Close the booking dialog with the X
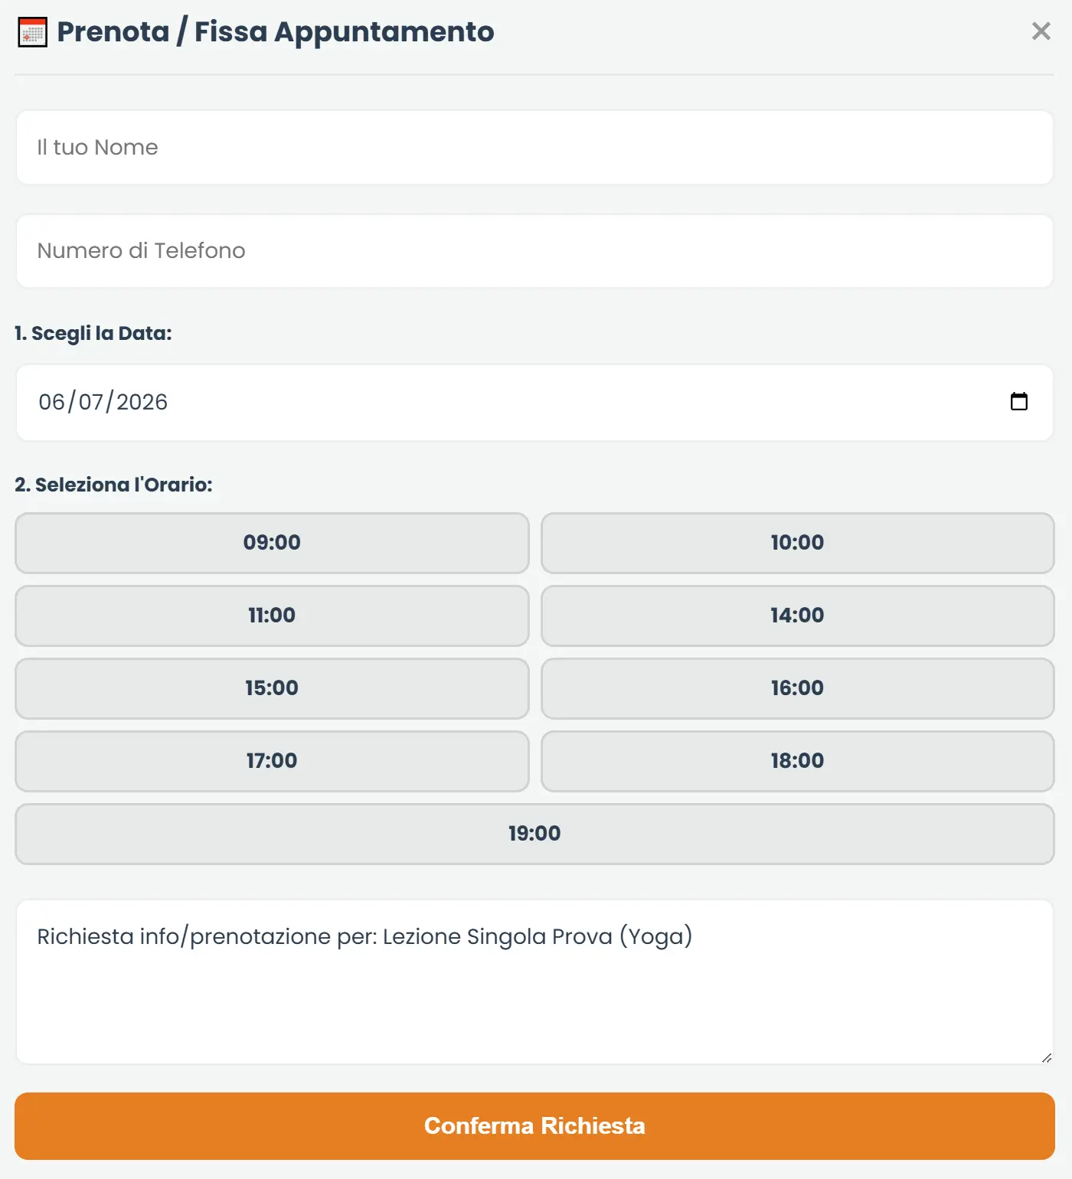The height and width of the screenshot is (1179, 1072). pos(1041,31)
